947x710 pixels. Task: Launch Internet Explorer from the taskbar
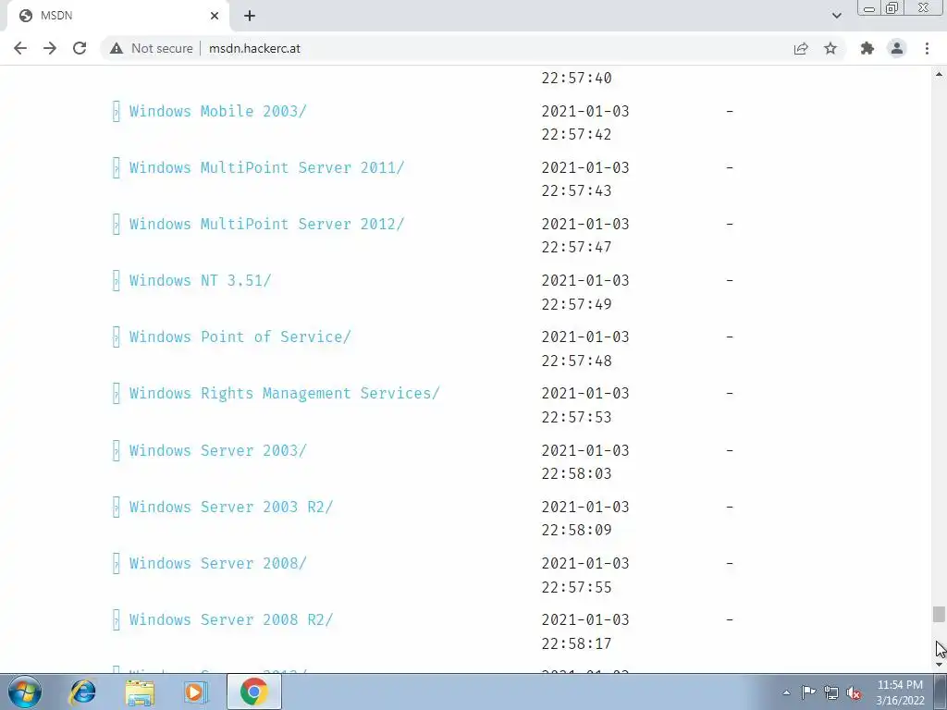point(82,692)
